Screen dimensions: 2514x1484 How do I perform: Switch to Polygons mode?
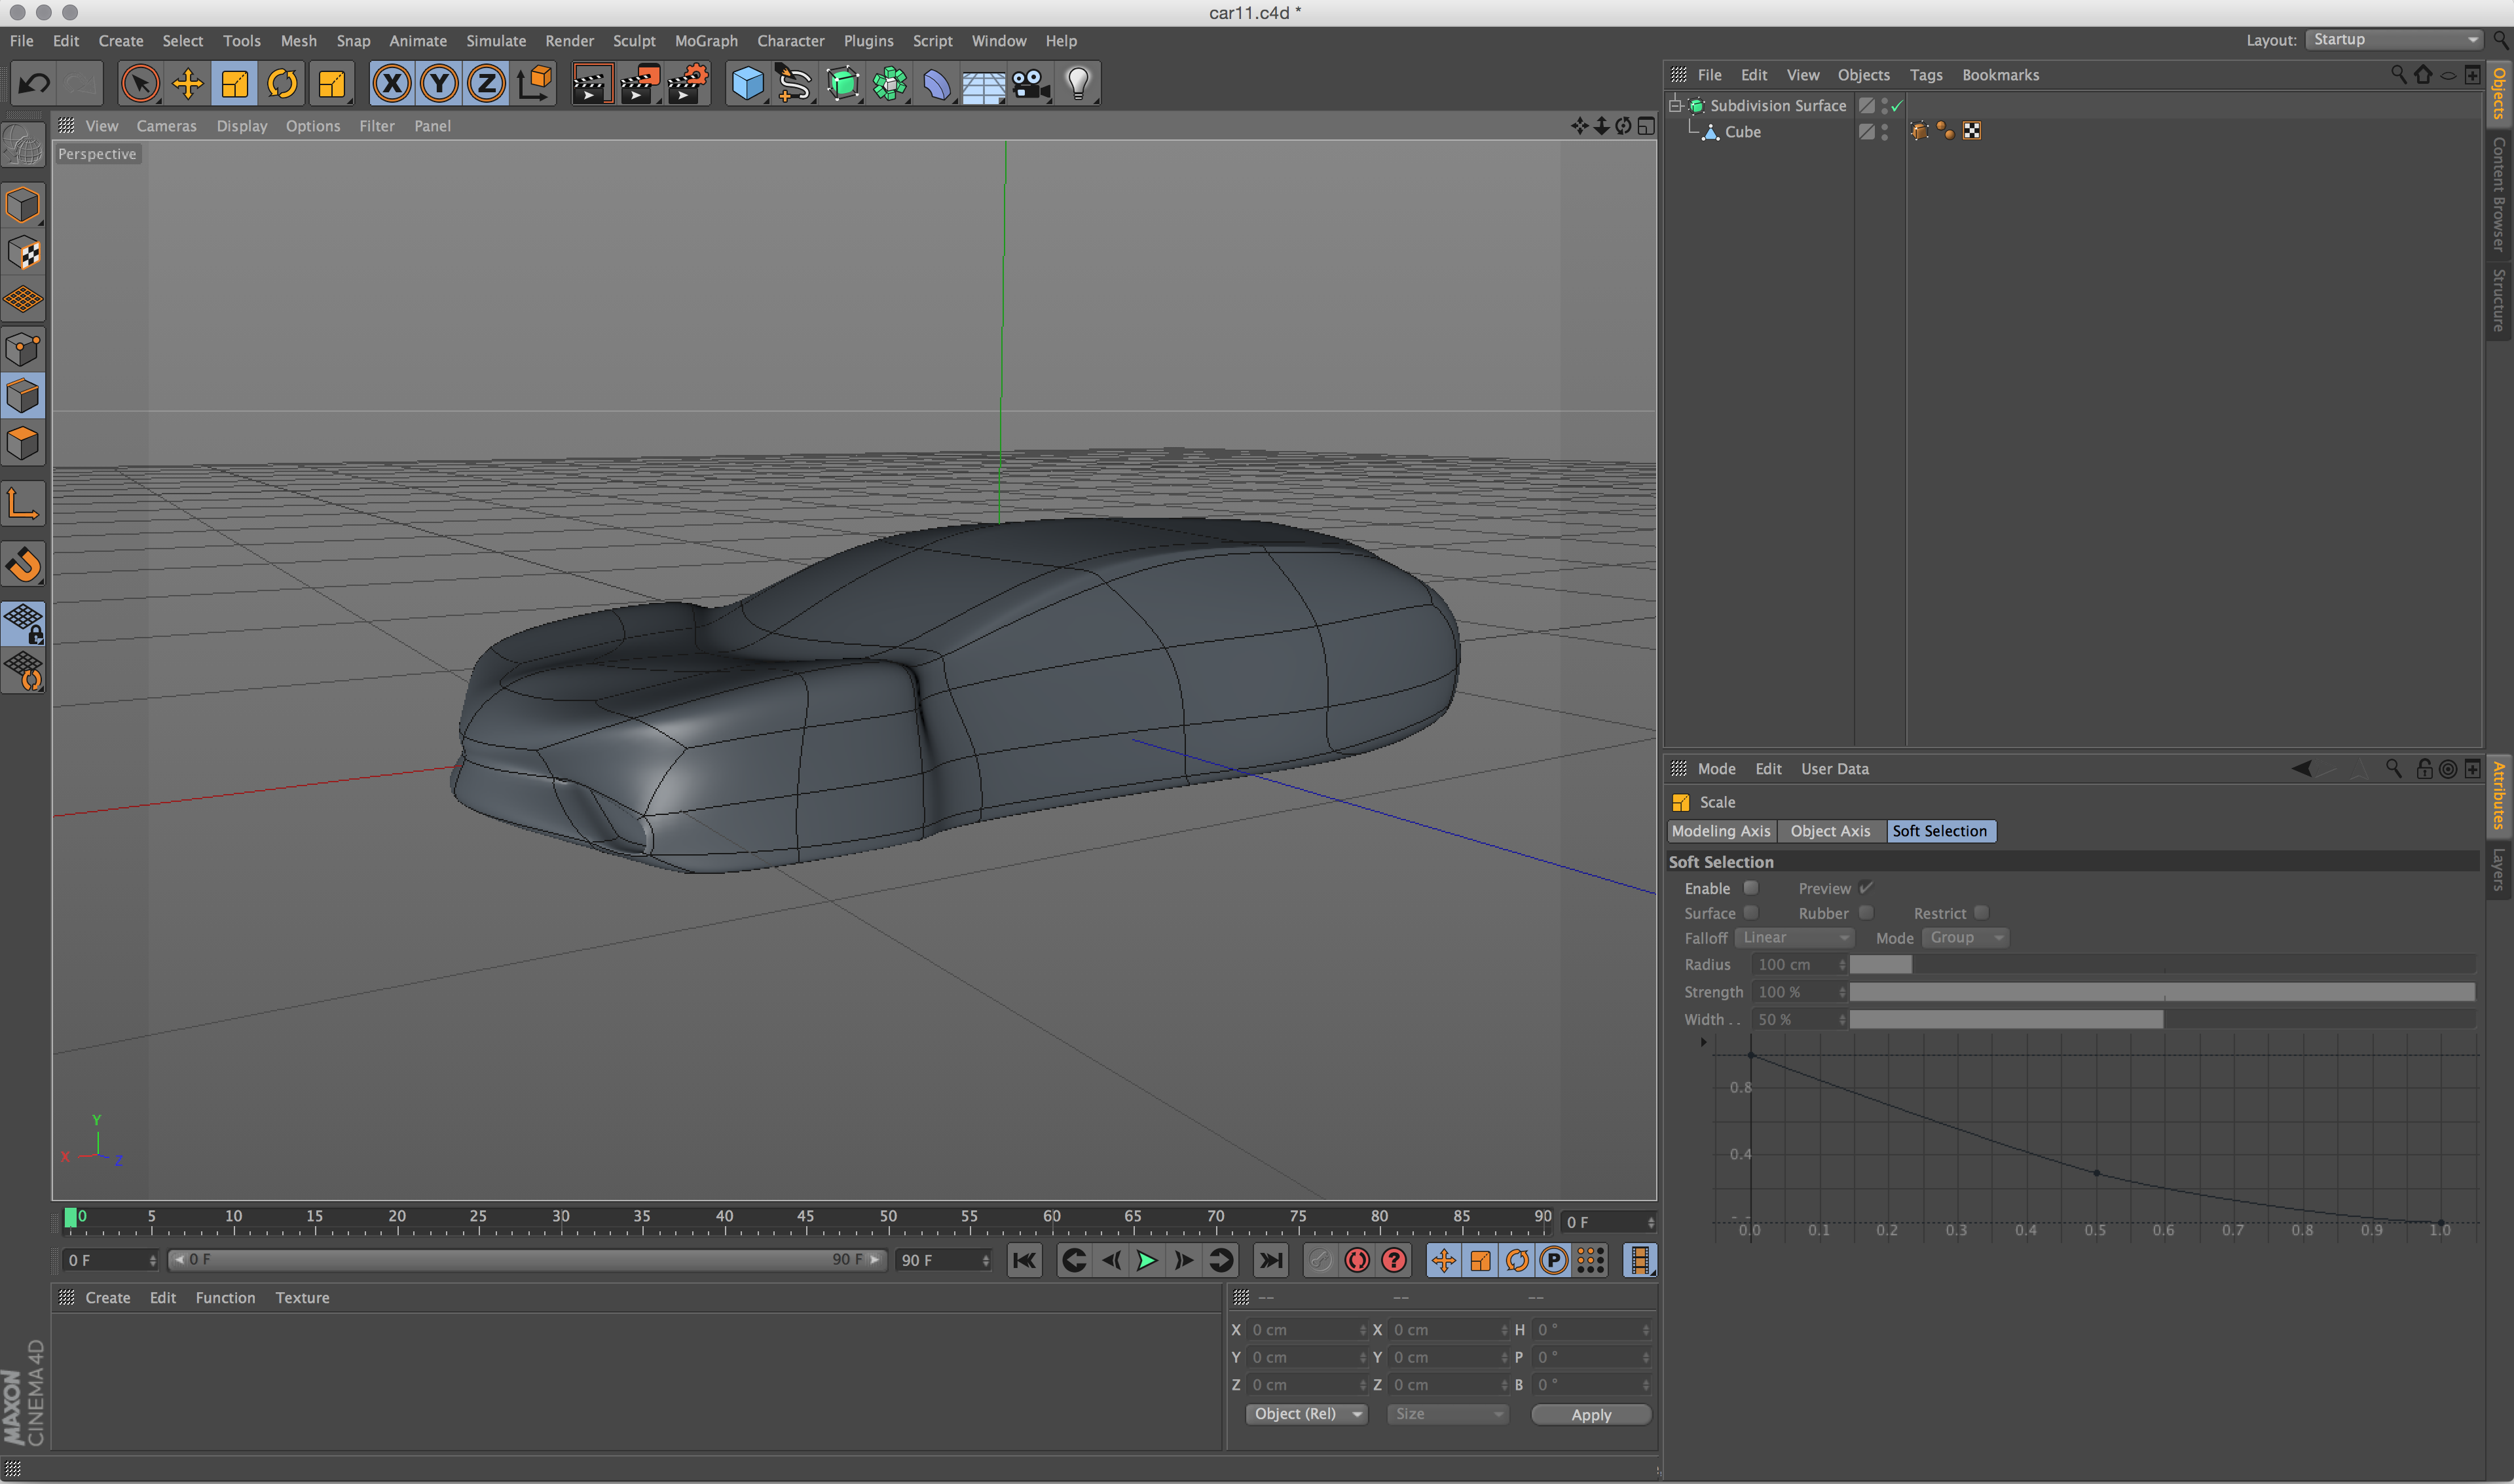23,443
